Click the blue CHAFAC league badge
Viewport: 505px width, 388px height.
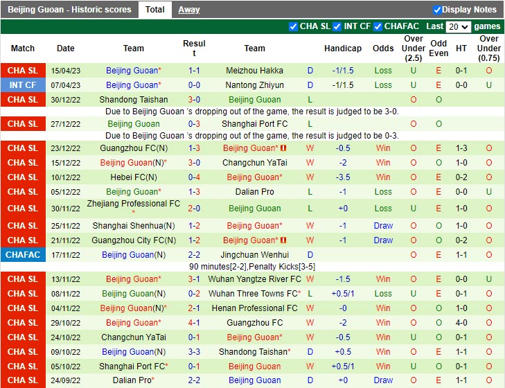click(23, 255)
